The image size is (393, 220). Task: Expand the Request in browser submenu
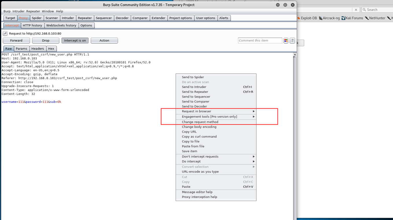point(216,111)
